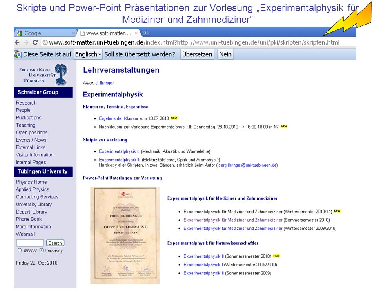The width and height of the screenshot is (392, 294).
Task: Click the Nachklausur zur Vorlesung announcement text
Action: tap(189, 127)
